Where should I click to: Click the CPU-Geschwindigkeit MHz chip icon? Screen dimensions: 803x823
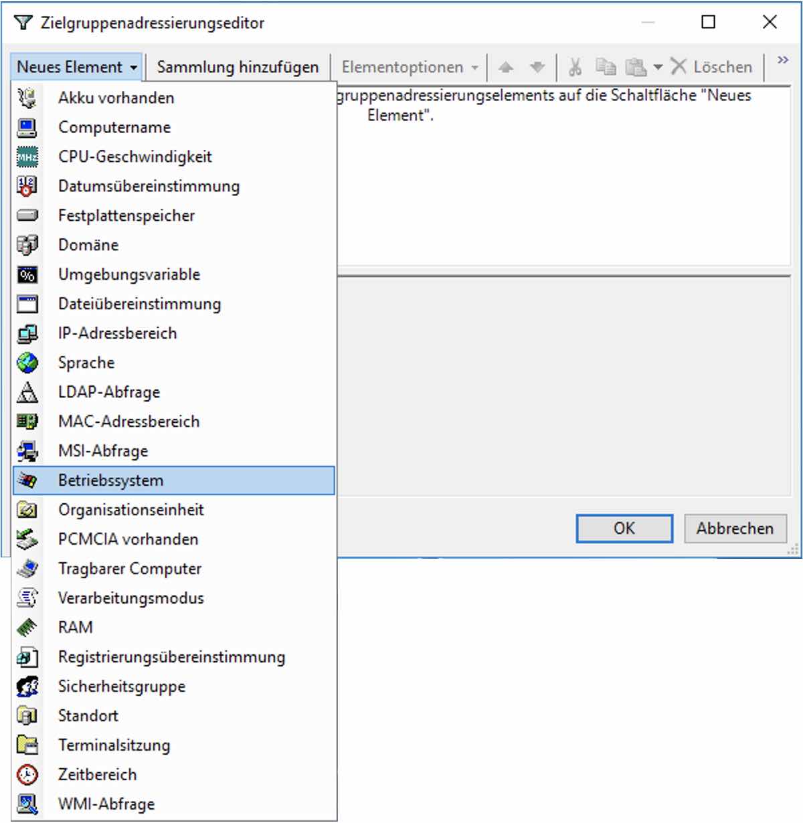point(27,157)
